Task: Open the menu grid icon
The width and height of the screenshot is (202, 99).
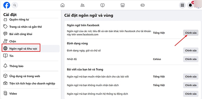Action: [182, 5]
